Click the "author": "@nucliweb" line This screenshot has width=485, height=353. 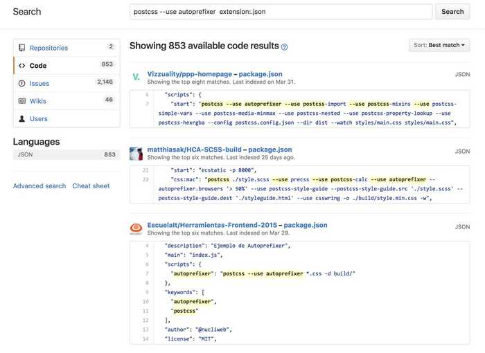(x=198, y=329)
